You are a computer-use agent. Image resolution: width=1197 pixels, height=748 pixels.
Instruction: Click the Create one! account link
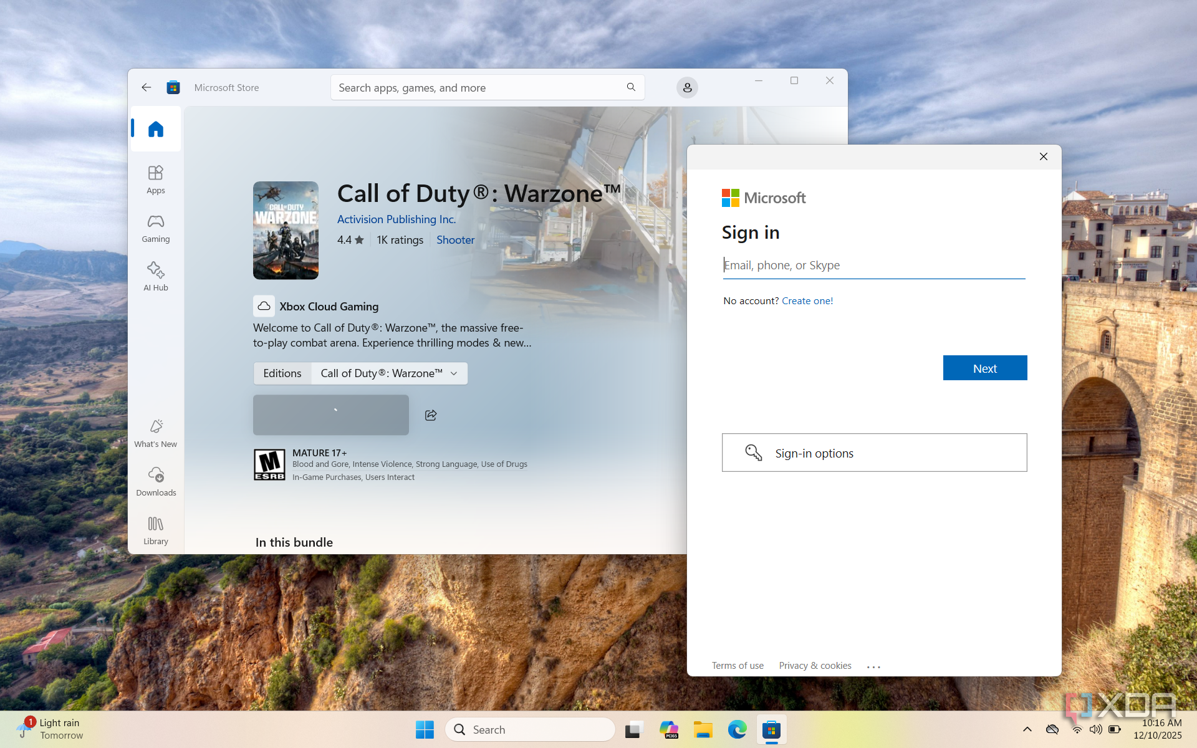click(807, 300)
